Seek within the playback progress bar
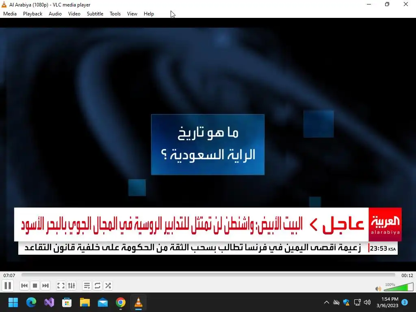The height and width of the screenshot is (312, 416). coord(208,275)
